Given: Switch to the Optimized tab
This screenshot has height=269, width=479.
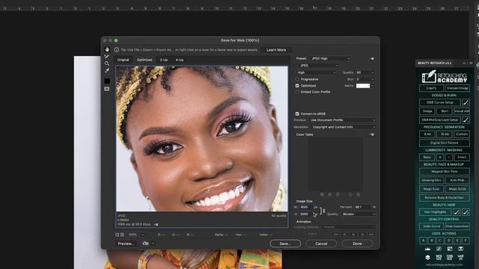Looking at the screenshot, I should [x=144, y=60].
